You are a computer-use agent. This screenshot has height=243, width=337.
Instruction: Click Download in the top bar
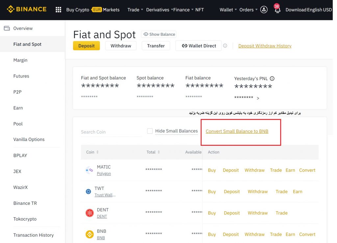pos(296,10)
